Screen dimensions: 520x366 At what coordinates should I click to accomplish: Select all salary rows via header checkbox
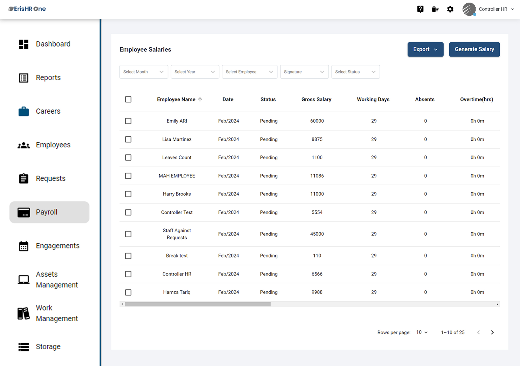click(128, 99)
